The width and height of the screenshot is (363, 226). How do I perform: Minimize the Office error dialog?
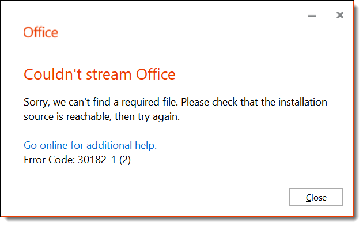312,16
